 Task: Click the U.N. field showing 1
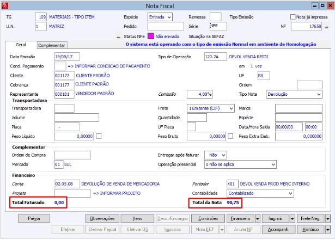click(41, 26)
